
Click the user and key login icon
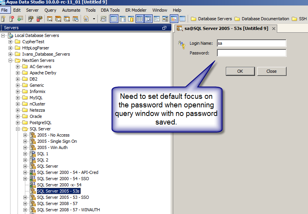coord(182,45)
